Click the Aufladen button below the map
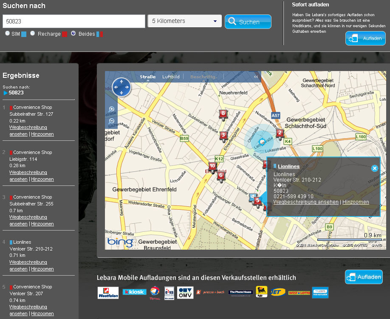The width and height of the screenshot is (390, 319). click(364, 277)
